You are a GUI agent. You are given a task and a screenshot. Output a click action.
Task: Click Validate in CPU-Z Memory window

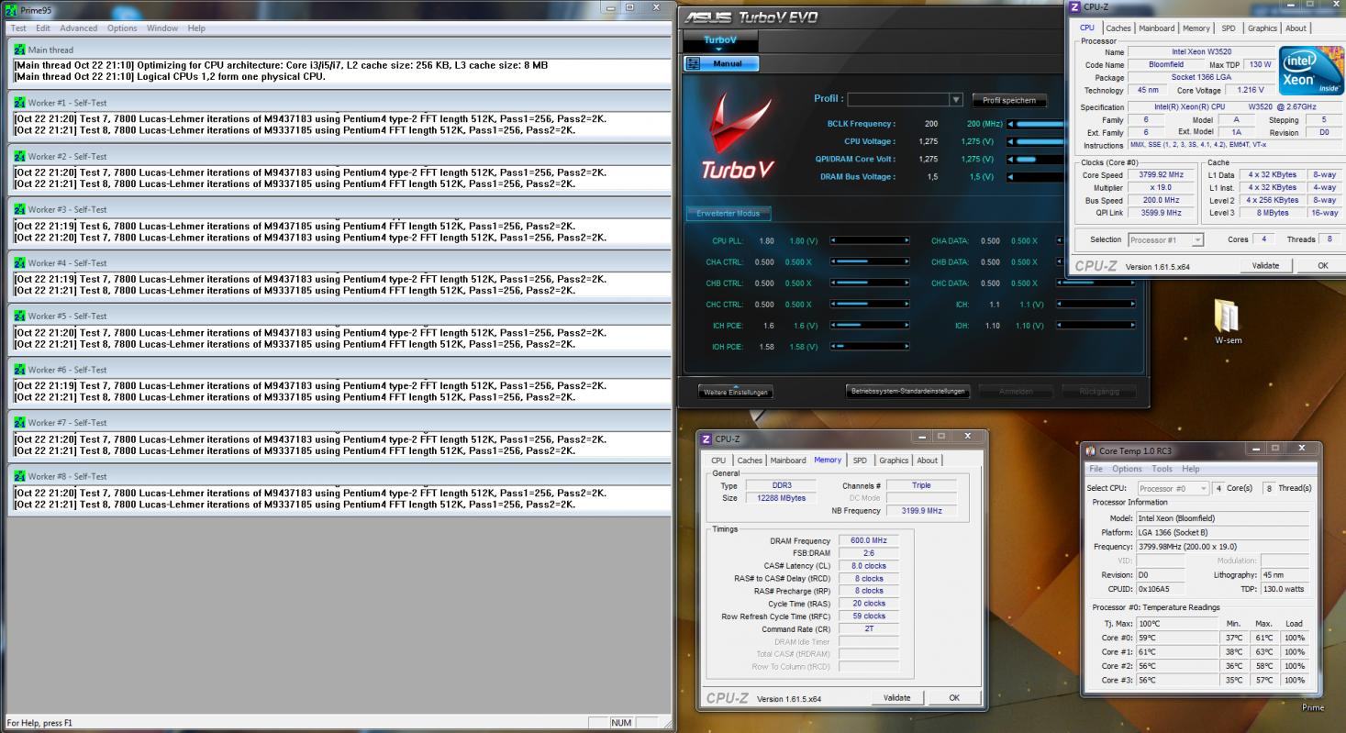896,698
